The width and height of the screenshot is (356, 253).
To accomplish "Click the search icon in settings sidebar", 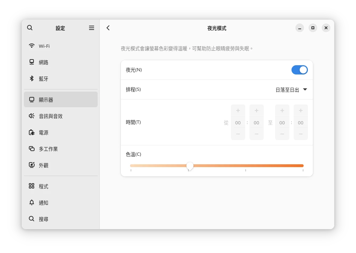I will point(30,28).
